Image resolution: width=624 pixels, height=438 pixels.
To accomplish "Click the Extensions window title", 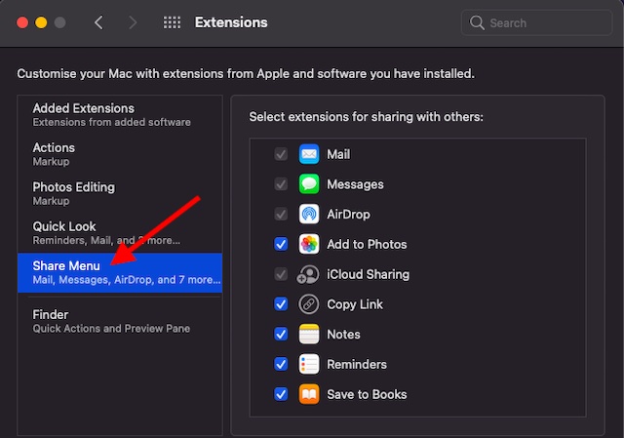I will (x=231, y=22).
